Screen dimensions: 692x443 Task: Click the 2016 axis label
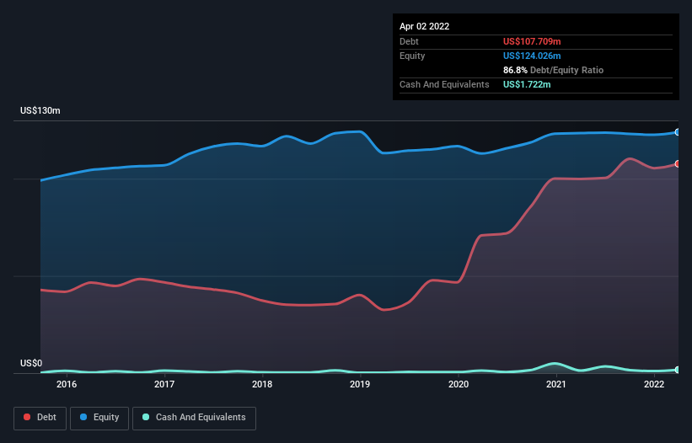click(67, 384)
